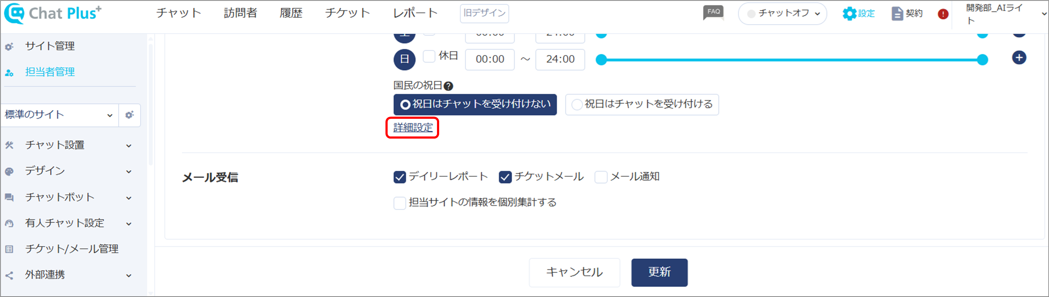This screenshot has height=297, width=1049.
Task: Click the 外部連携 share icon
Action: pyautogui.click(x=9, y=275)
